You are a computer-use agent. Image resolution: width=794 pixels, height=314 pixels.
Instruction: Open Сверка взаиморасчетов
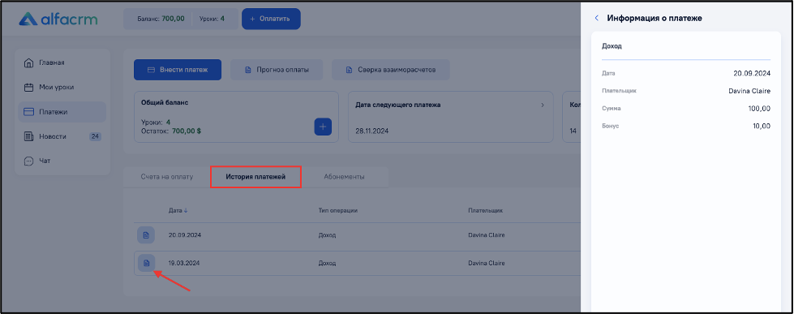[x=390, y=70]
